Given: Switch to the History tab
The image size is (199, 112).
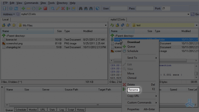Looking at the screenshot, I should 81,110.
